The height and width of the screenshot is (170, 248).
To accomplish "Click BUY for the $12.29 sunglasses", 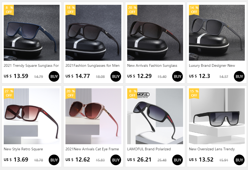I will (x=177, y=76).
